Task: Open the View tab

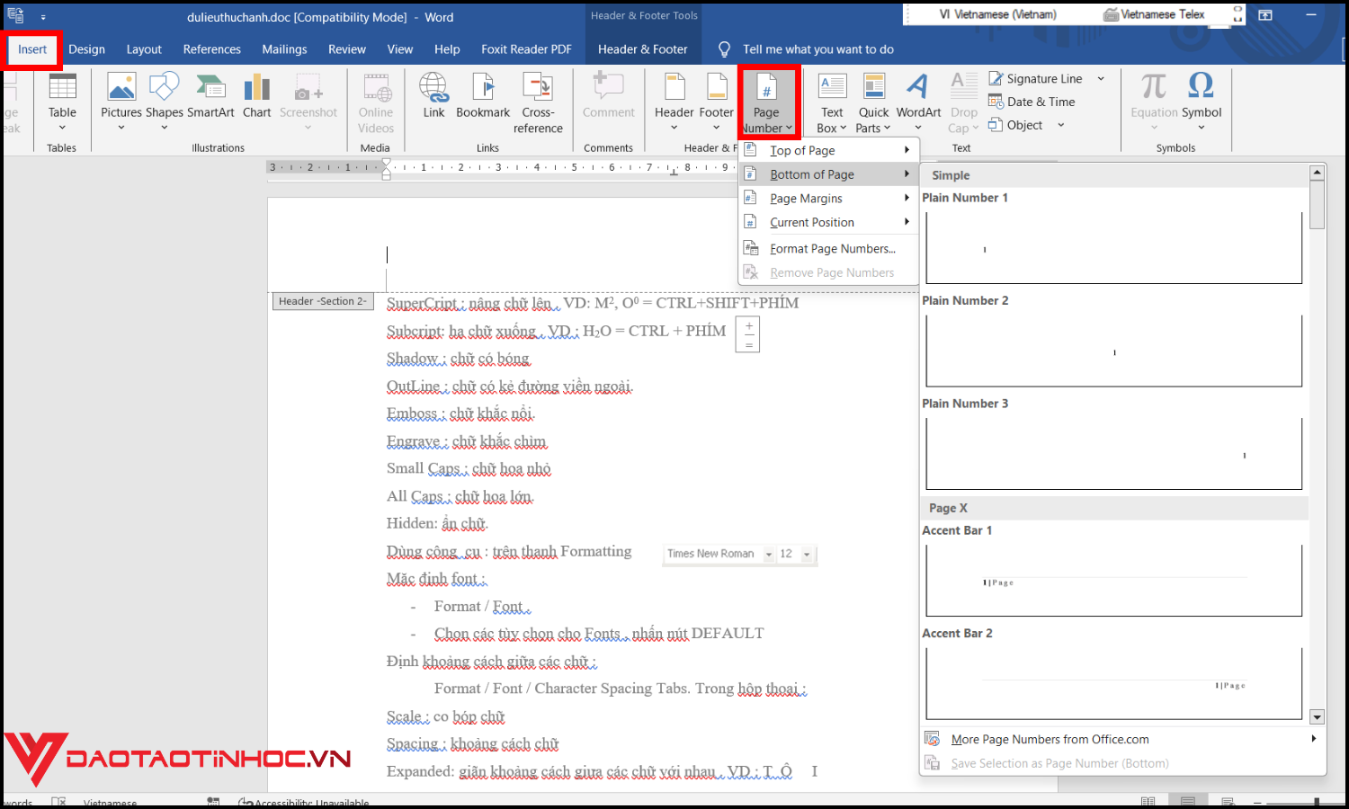Action: pyautogui.click(x=400, y=49)
